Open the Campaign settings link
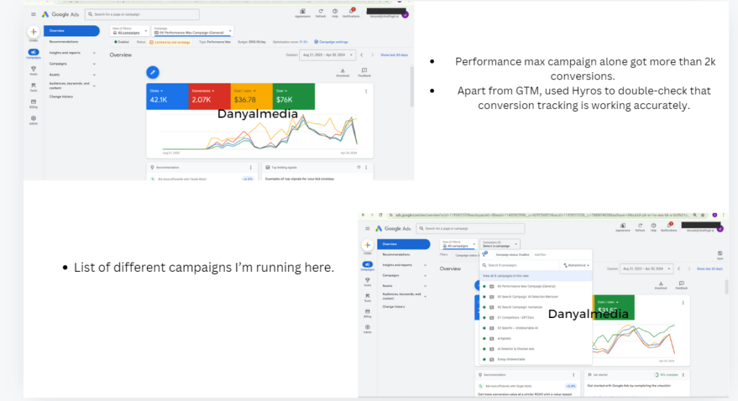The image size is (738, 401). click(x=334, y=42)
